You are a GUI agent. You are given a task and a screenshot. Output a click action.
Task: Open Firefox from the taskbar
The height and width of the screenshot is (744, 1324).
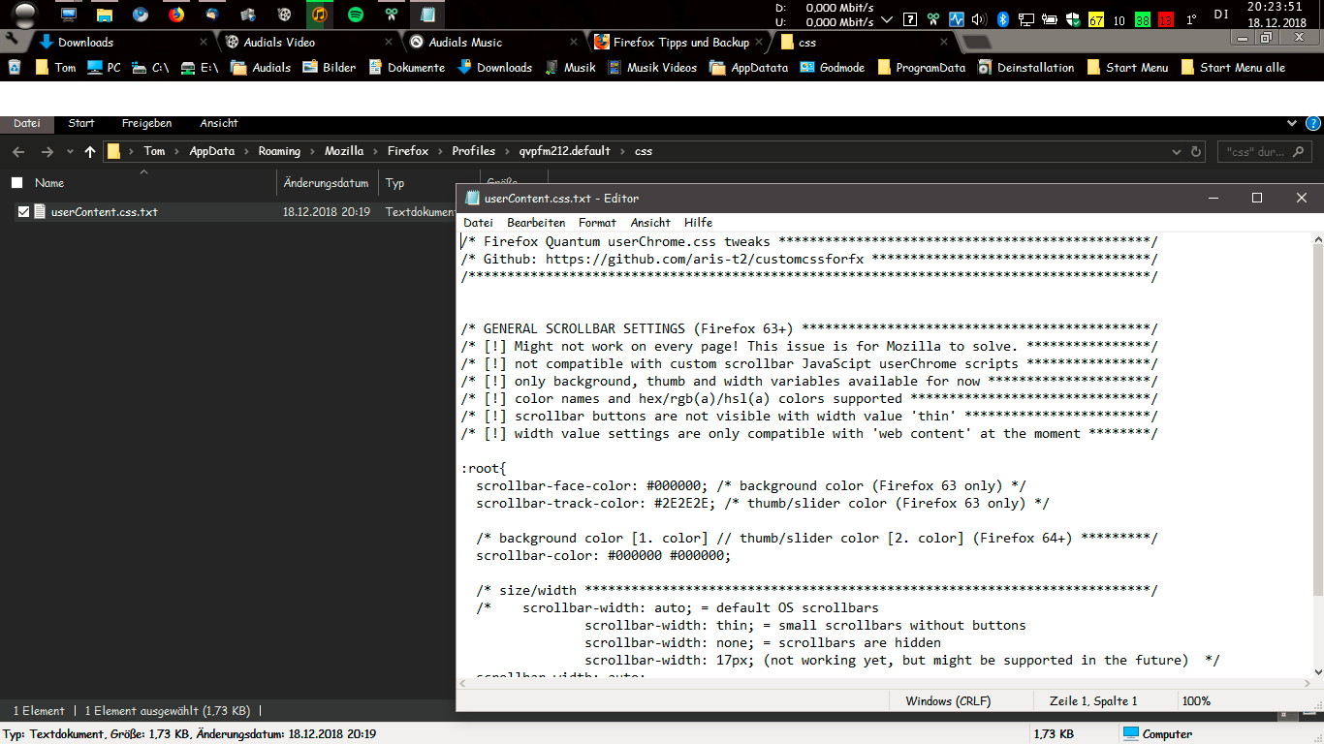tap(175, 15)
